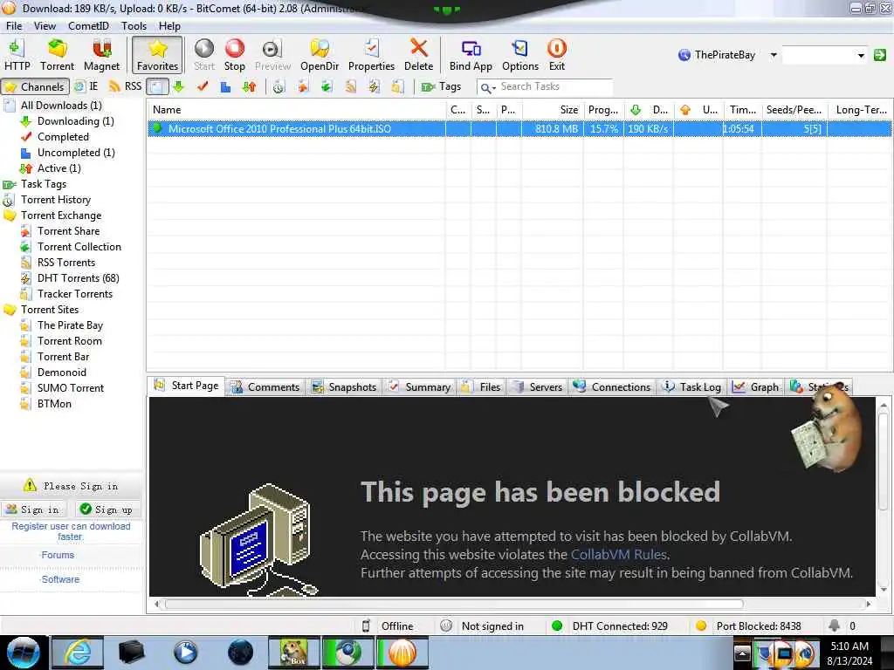Click the Torrent Collection toolbar icon
This screenshot has height=670, width=894.
[x=327, y=86]
